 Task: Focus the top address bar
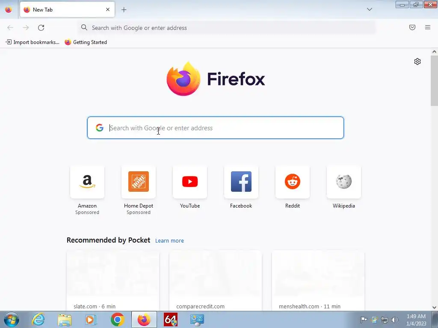coord(227,28)
